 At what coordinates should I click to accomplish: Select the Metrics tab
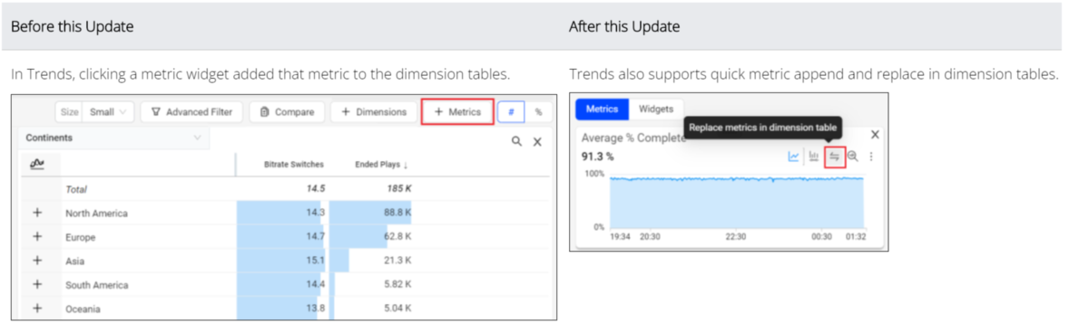[602, 109]
